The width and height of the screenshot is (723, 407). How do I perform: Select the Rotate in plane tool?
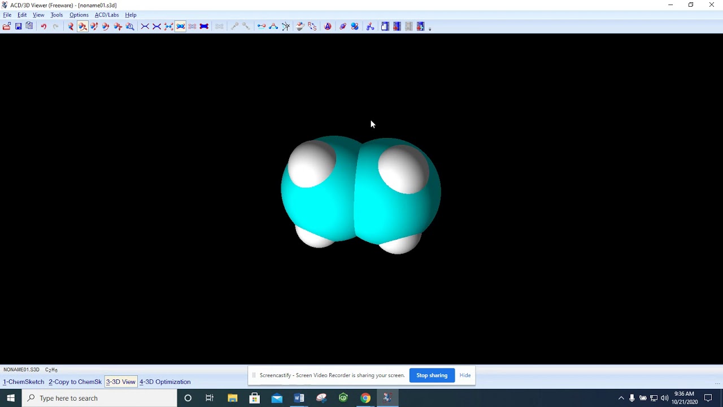click(x=106, y=27)
